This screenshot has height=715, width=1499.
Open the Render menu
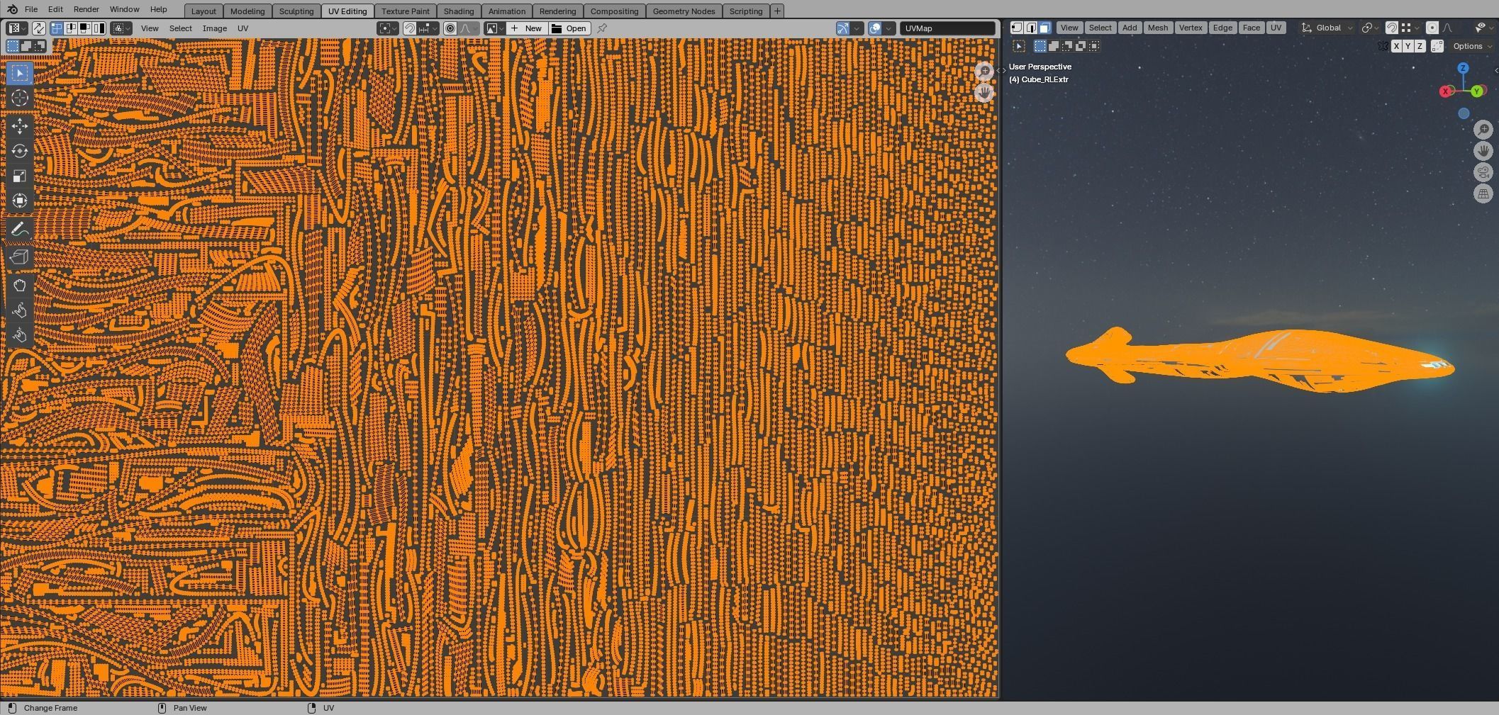86,9
